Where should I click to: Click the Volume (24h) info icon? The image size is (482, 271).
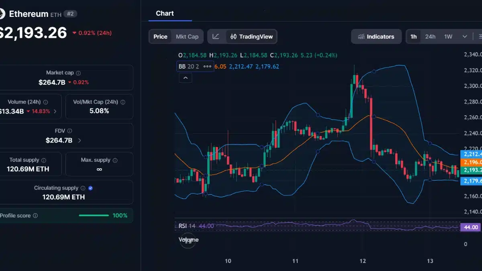45,102
